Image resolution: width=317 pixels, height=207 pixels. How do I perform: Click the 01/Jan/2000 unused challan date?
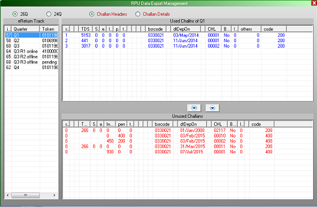pos(192,130)
